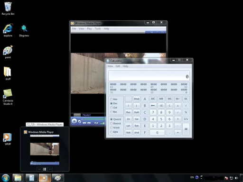The width and height of the screenshot is (243, 182).
Task: Click the Windows Start orb
Action: [x=6, y=178]
